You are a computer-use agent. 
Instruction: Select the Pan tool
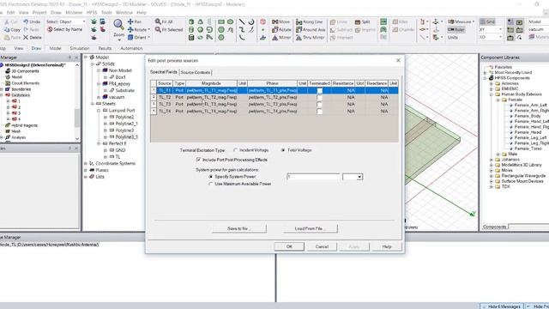pyautogui.click(x=136, y=21)
